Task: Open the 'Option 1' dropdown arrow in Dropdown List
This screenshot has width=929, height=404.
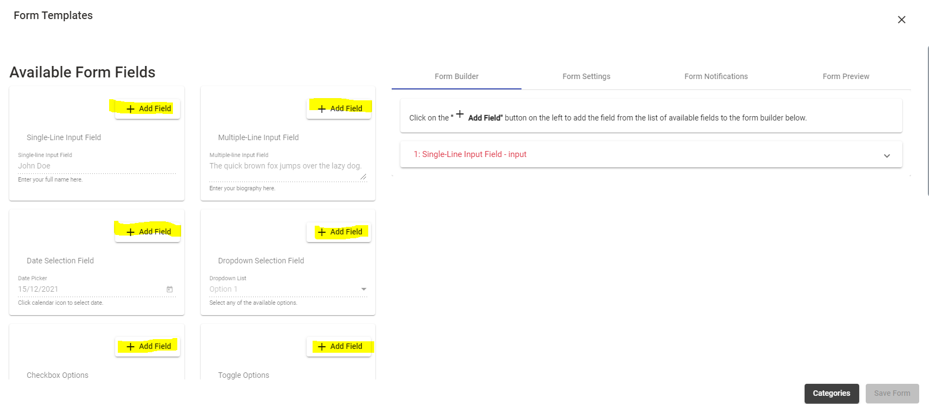Action: [x=363, y=288]
